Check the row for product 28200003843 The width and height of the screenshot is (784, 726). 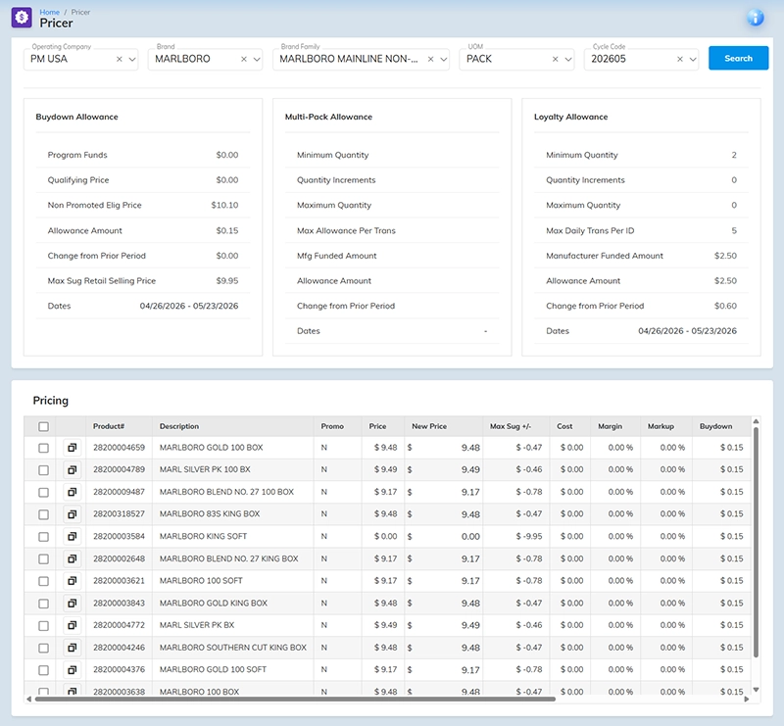43,604
